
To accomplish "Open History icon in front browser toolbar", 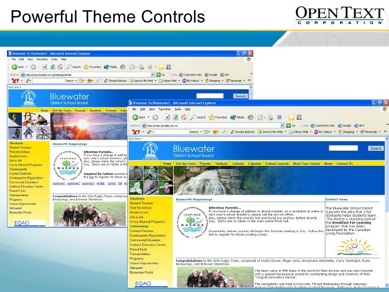I will pos(250,117).
